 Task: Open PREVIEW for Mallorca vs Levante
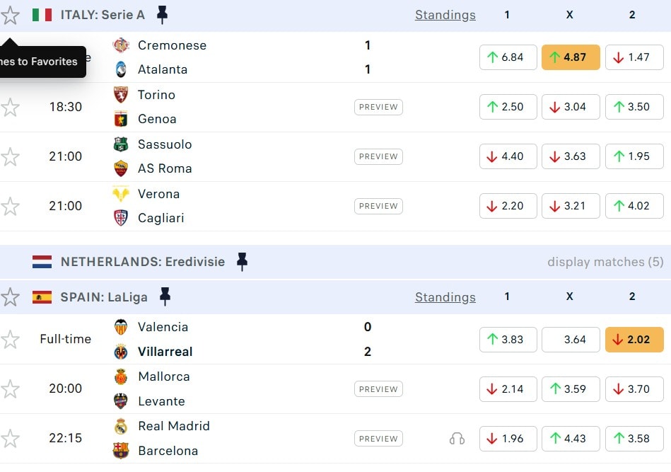[x=378, y=389]
